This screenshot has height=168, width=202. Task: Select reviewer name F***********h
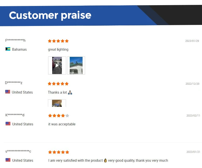(15, 41)
